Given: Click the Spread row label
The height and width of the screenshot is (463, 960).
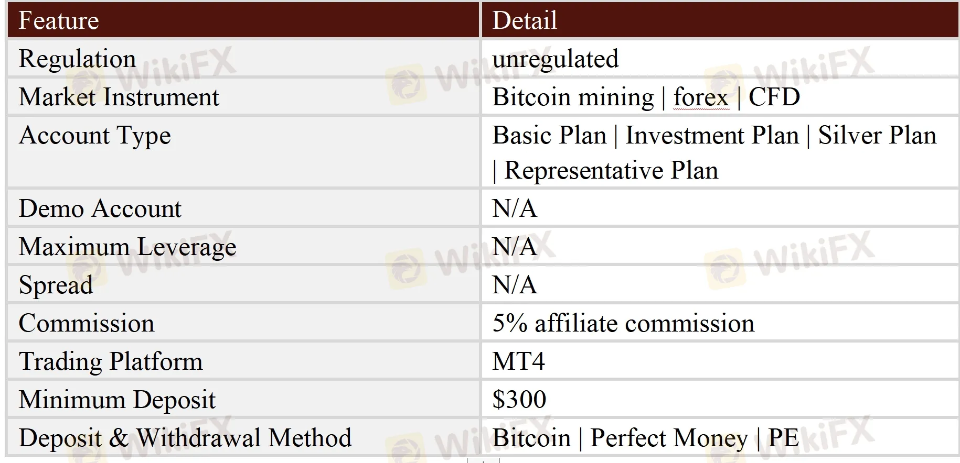Looking at the screenshot, I should point(56,285).
